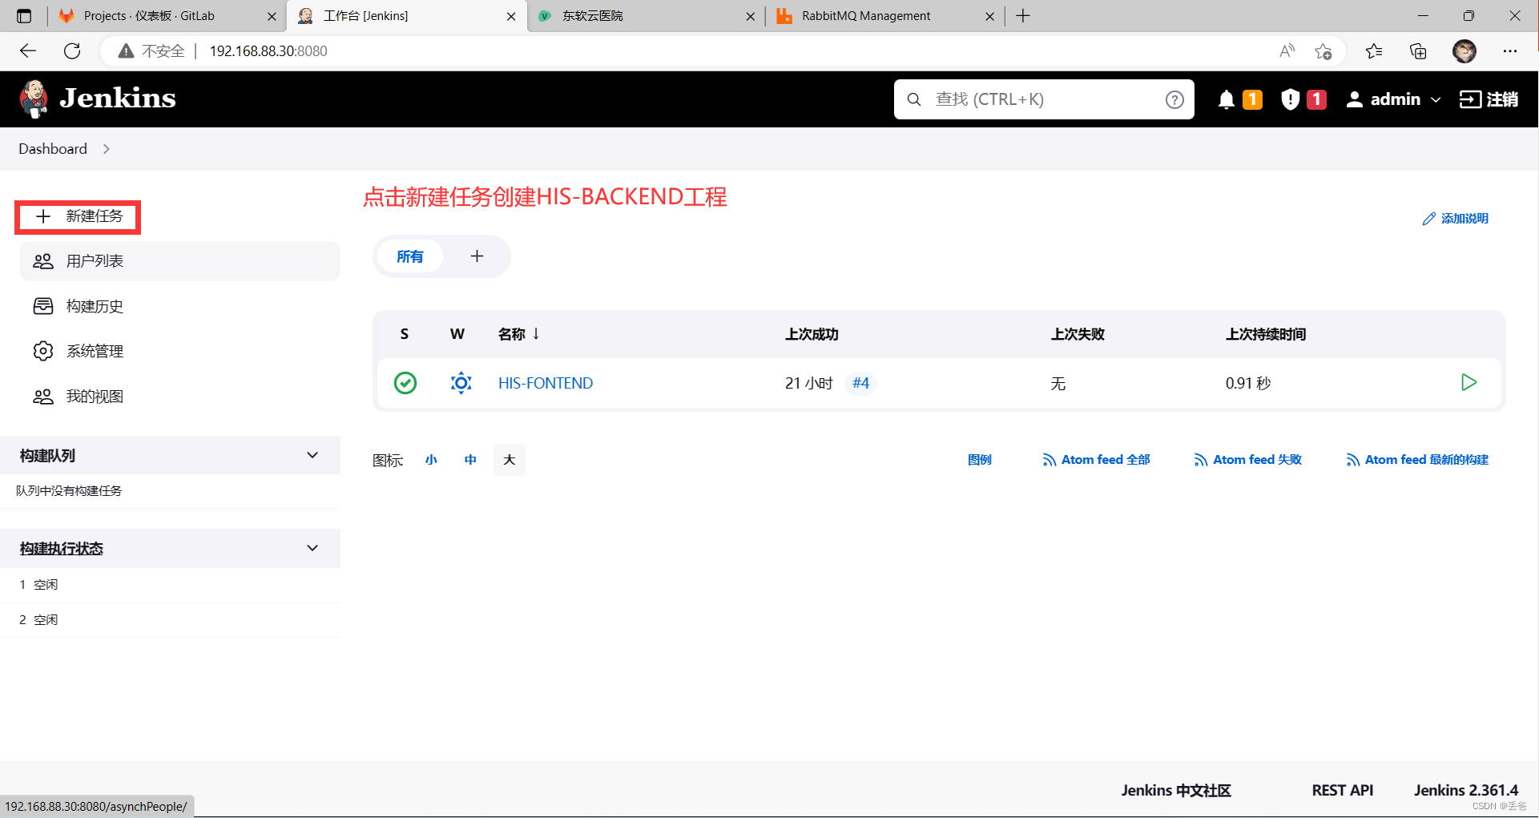Open the 图例 legend link

[x=979, y=460]
